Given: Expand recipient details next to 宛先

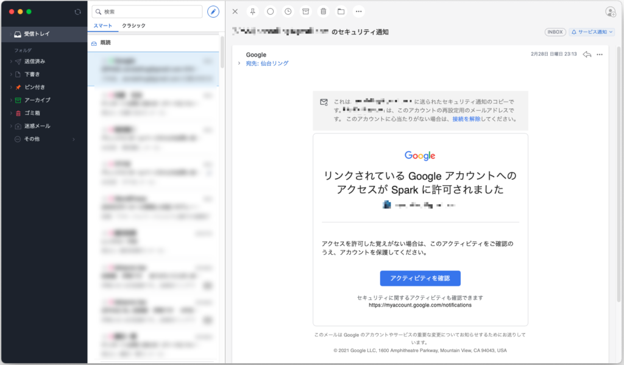Looking at the screenshot, I should tap(239, 63).
